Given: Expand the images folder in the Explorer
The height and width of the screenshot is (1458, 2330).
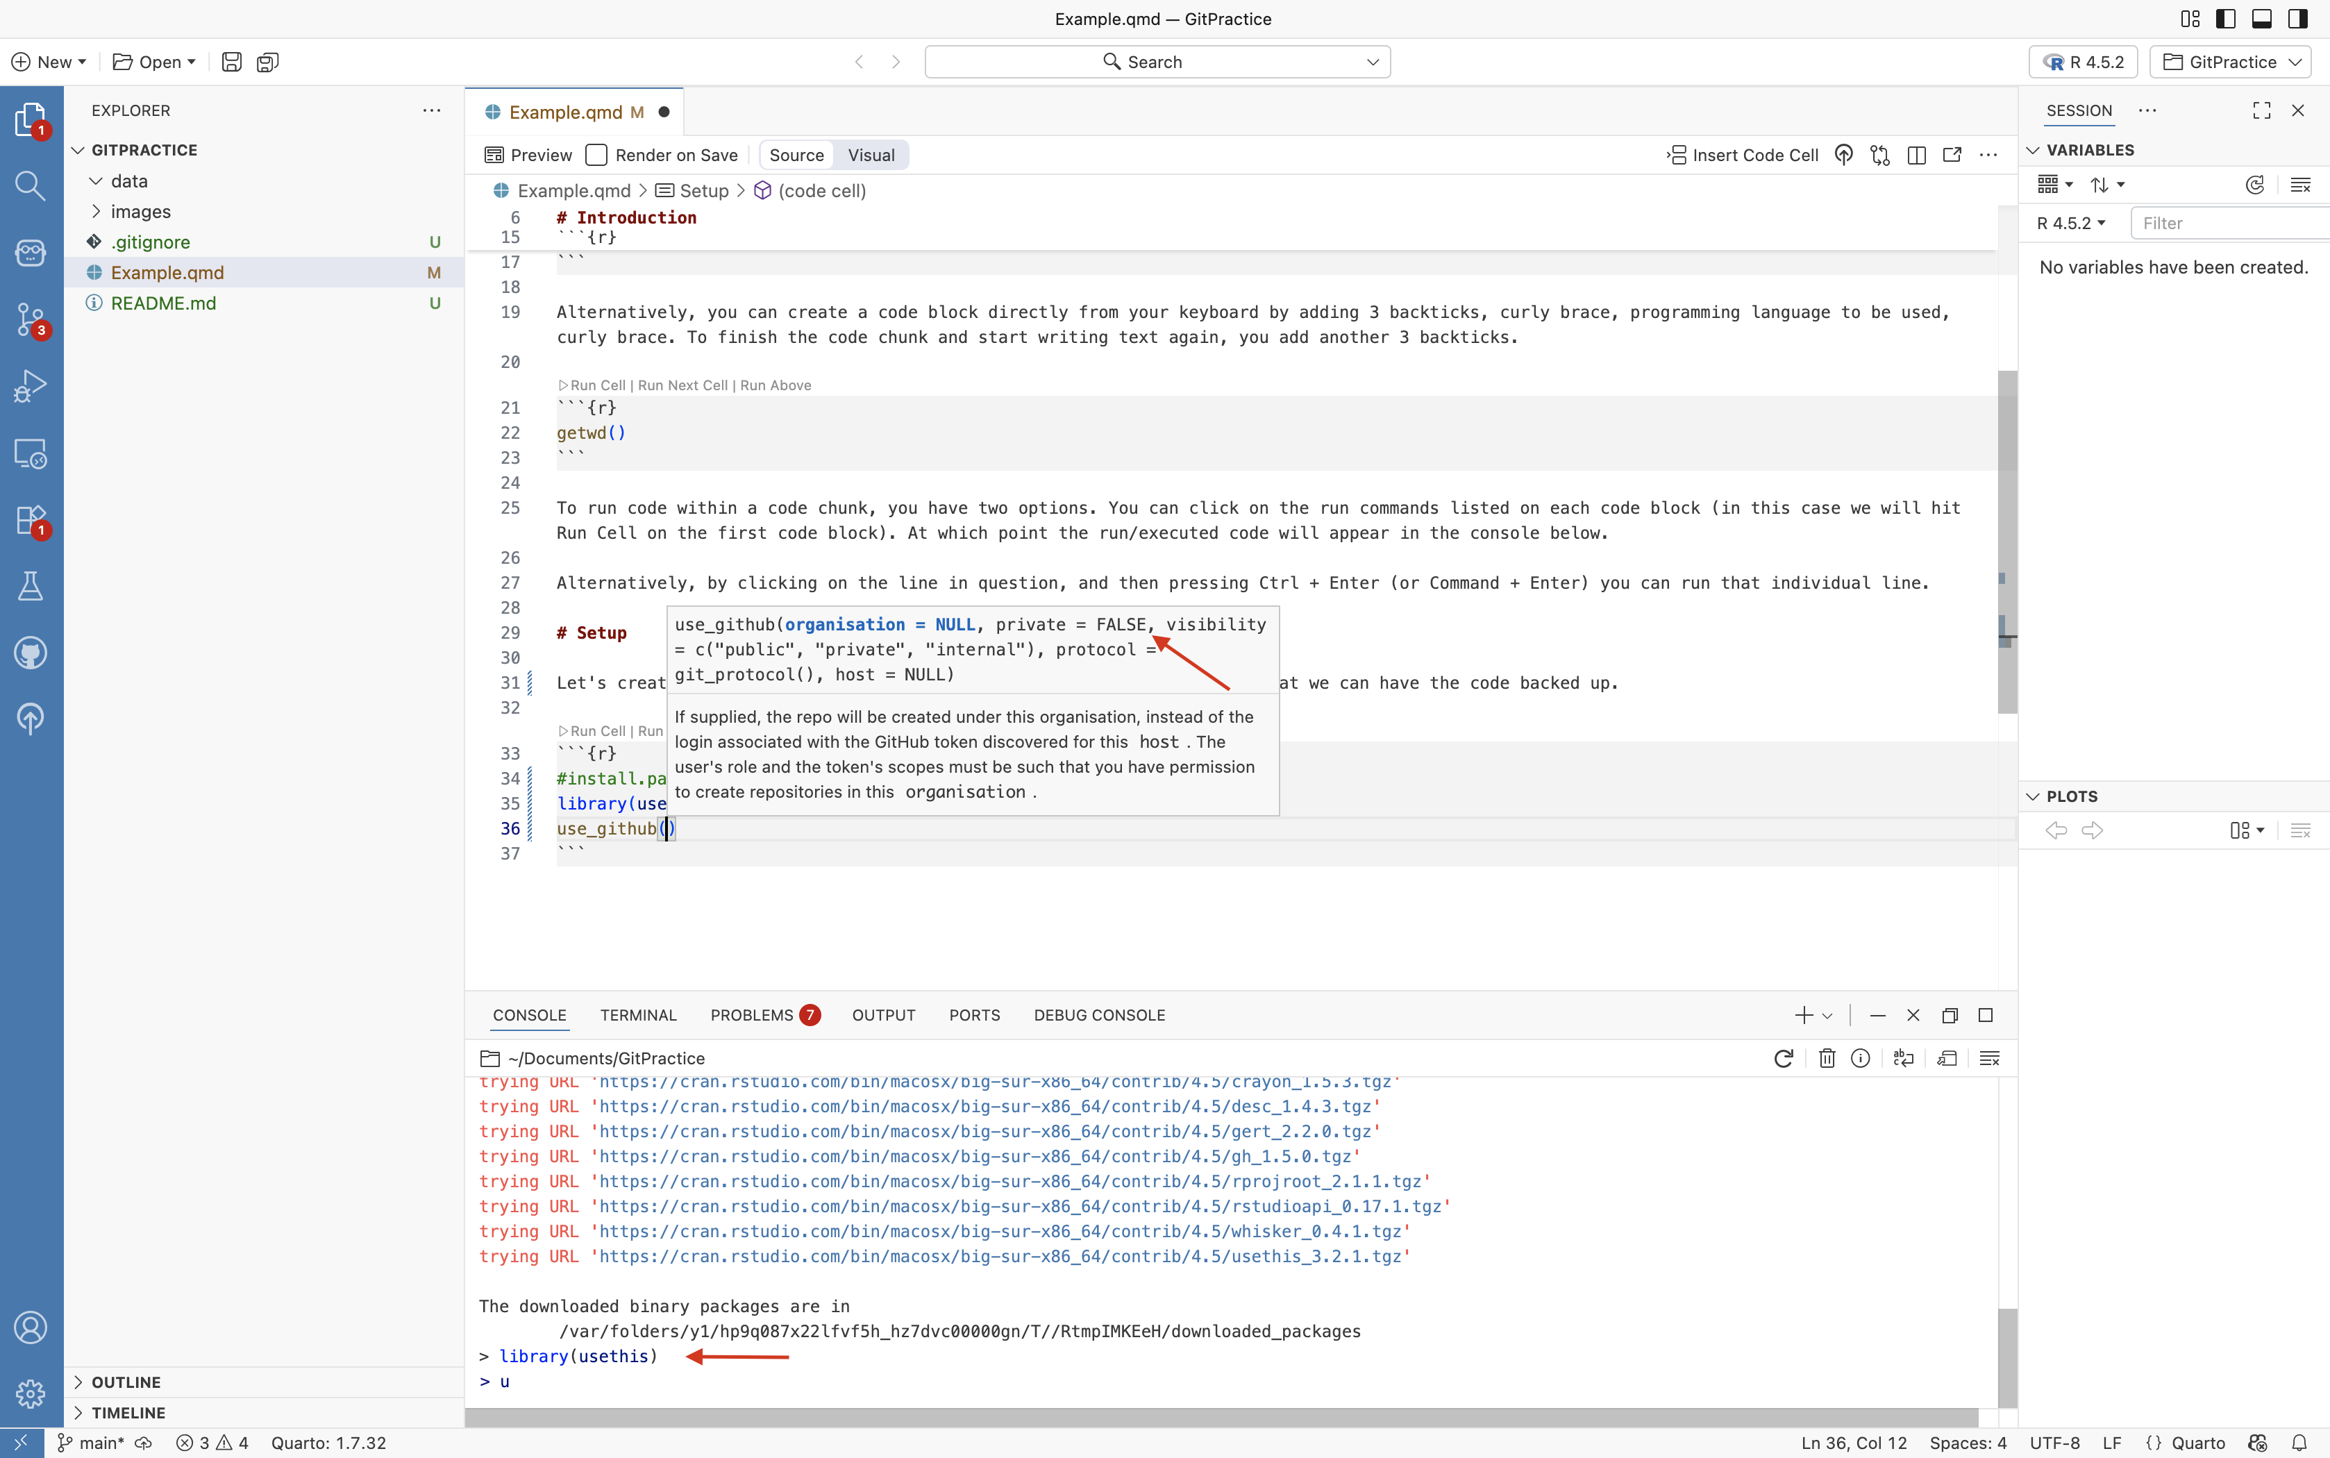Looking at the screenshot, I should (x=141, y=211).
